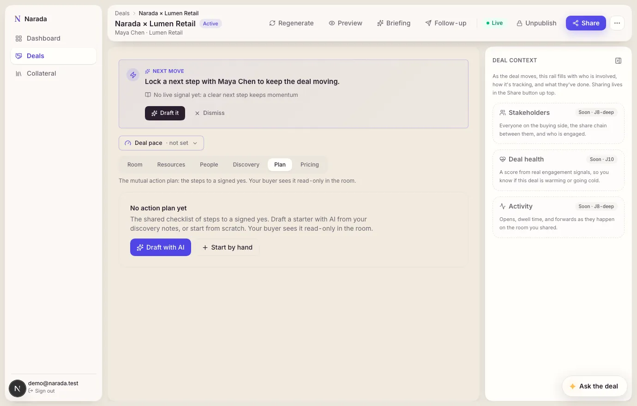Image resolution: width=637 pixels, height=406 pixels.
Task: Click 'No action plan yet' heading
Action: coord(158,208)
